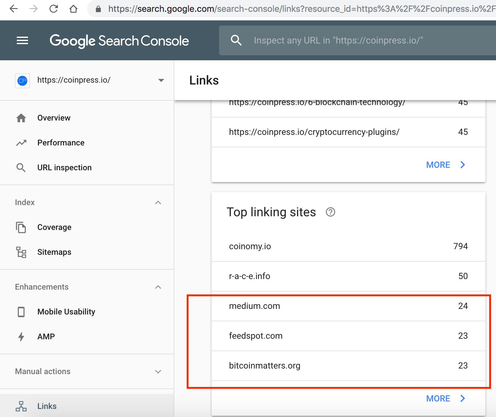Click the AMP lightning bolt icon
The image size is (496, 417).
pos(21,337)
